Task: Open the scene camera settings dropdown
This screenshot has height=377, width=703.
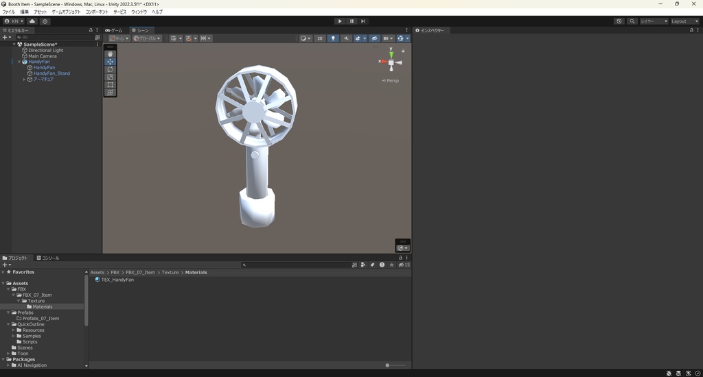Action: pos(389,38)
